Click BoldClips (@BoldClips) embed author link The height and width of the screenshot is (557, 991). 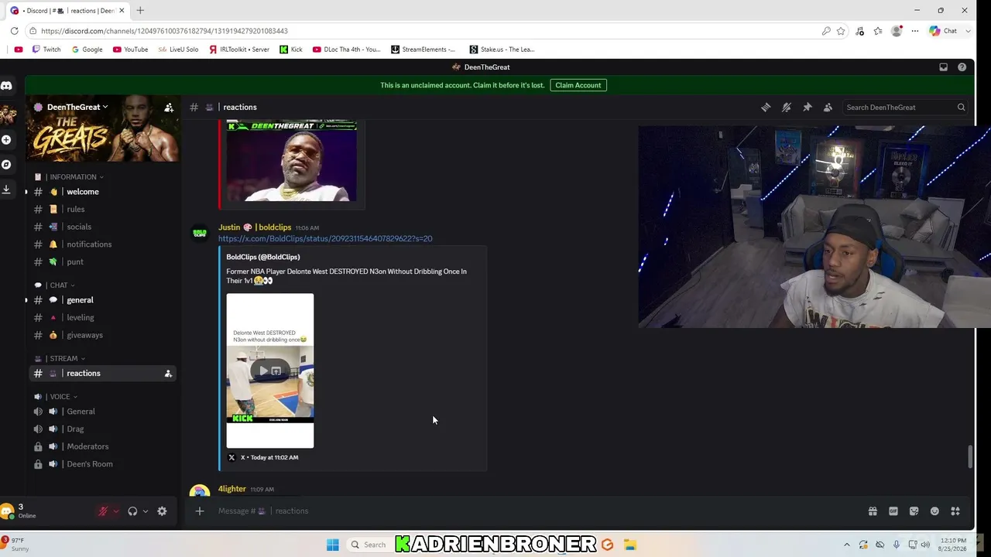(263, 257)
